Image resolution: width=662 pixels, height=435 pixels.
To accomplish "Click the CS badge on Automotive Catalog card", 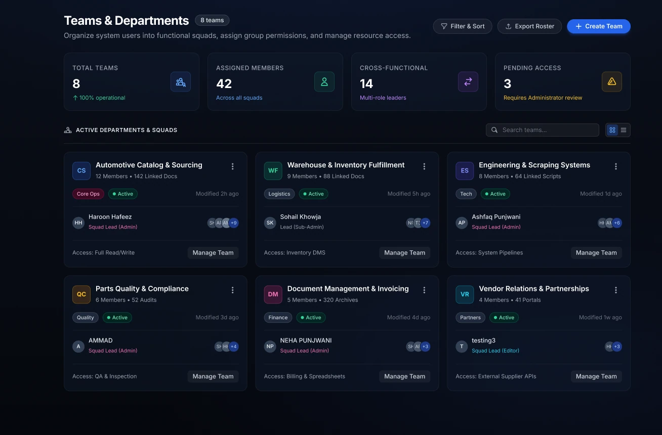I will click(81, 170).
